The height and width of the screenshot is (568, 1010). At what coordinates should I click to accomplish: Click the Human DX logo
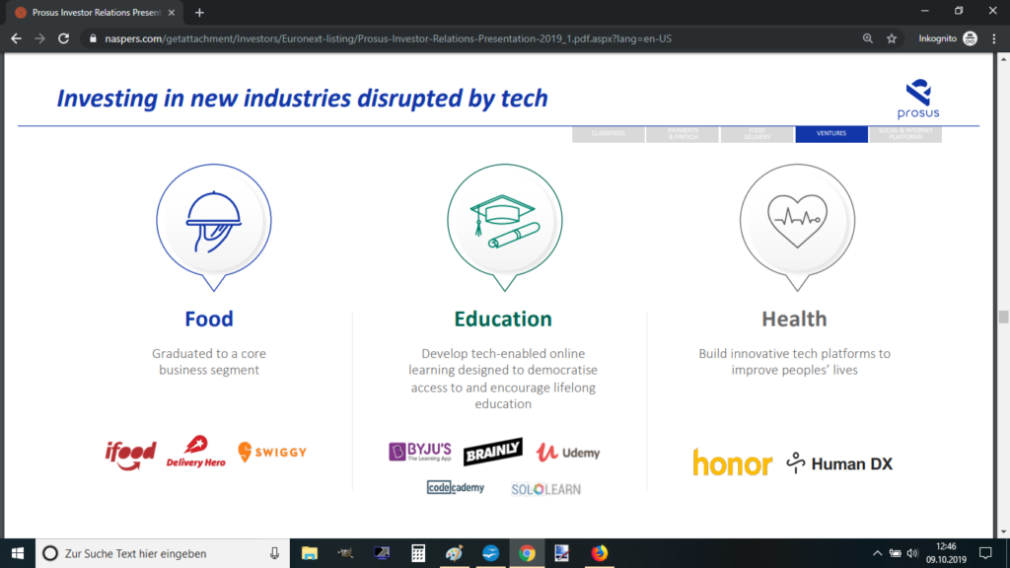pyautogui.click(x=840, y=463)
